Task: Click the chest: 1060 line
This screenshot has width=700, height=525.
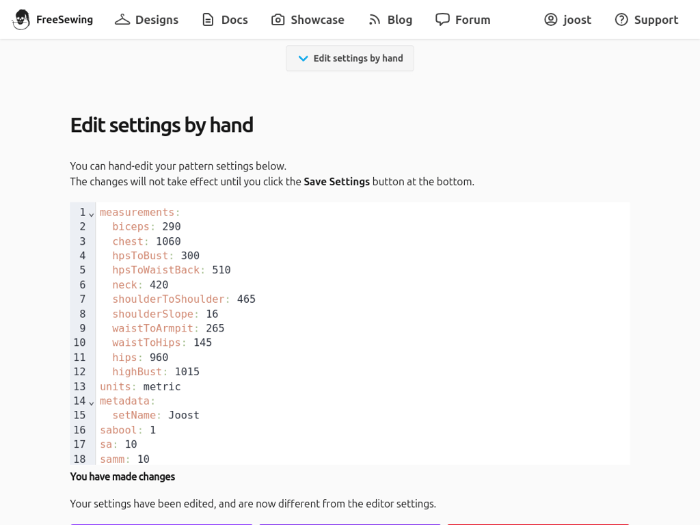Action: (146, 241)
